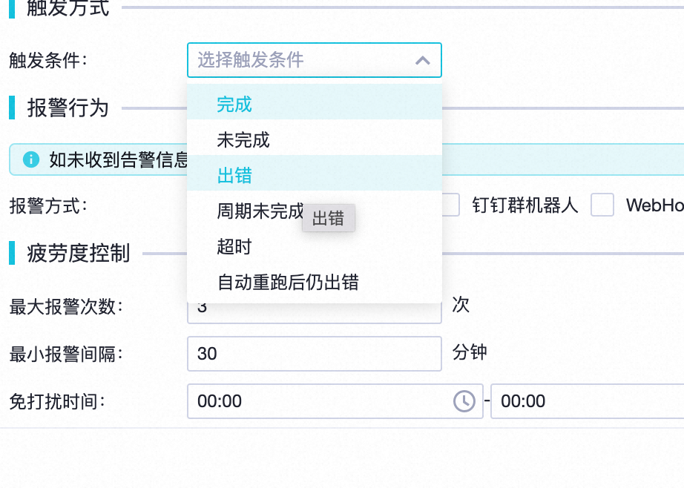
Task: Click the 如未收到告警信息 notice banner text
Action: (118, 159)
